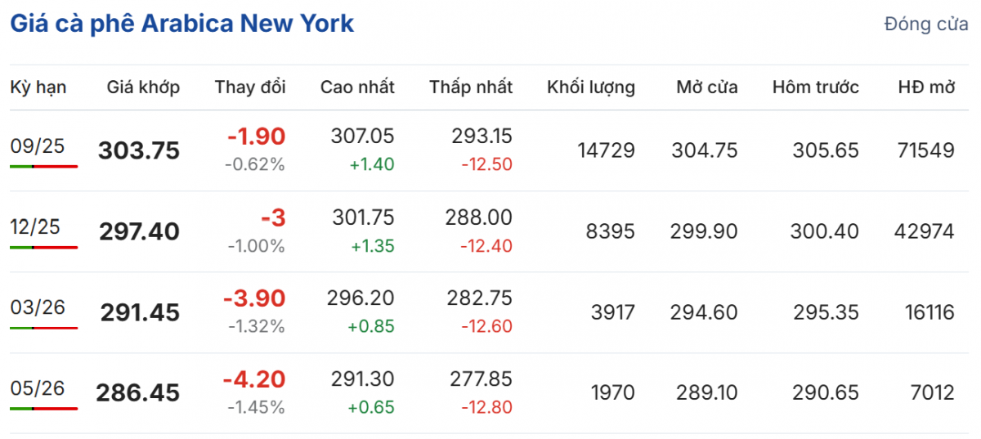Open the 12/25 contract term

37,227
